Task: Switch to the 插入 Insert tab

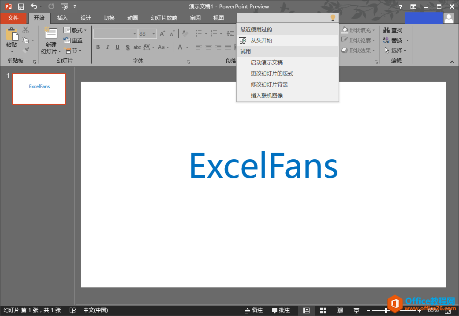Action: (62, 18)
